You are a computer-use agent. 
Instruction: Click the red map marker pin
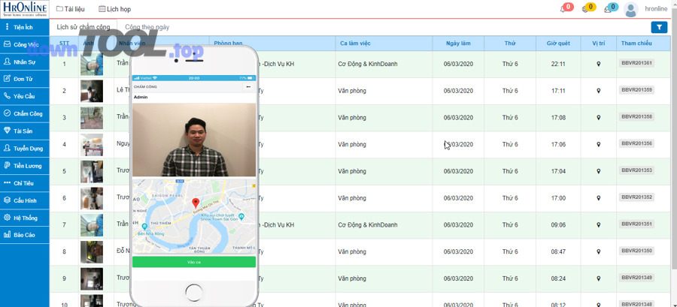click(196, 203)
